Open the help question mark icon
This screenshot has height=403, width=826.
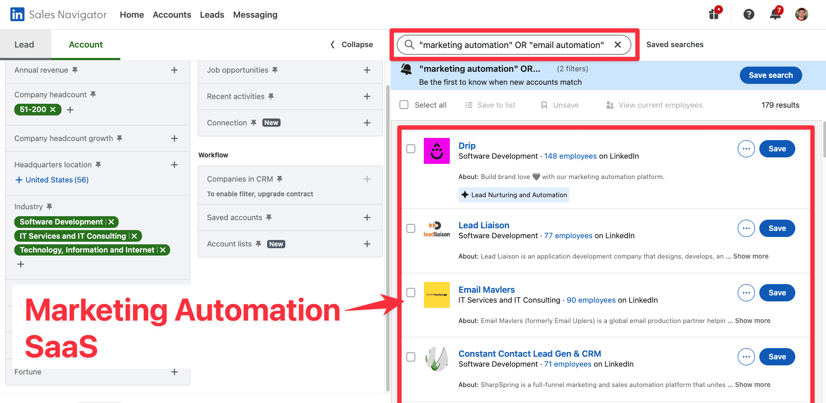(749, 14)
